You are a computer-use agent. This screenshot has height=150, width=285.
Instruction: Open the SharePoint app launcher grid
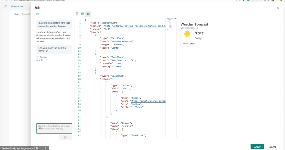[5, 6]
